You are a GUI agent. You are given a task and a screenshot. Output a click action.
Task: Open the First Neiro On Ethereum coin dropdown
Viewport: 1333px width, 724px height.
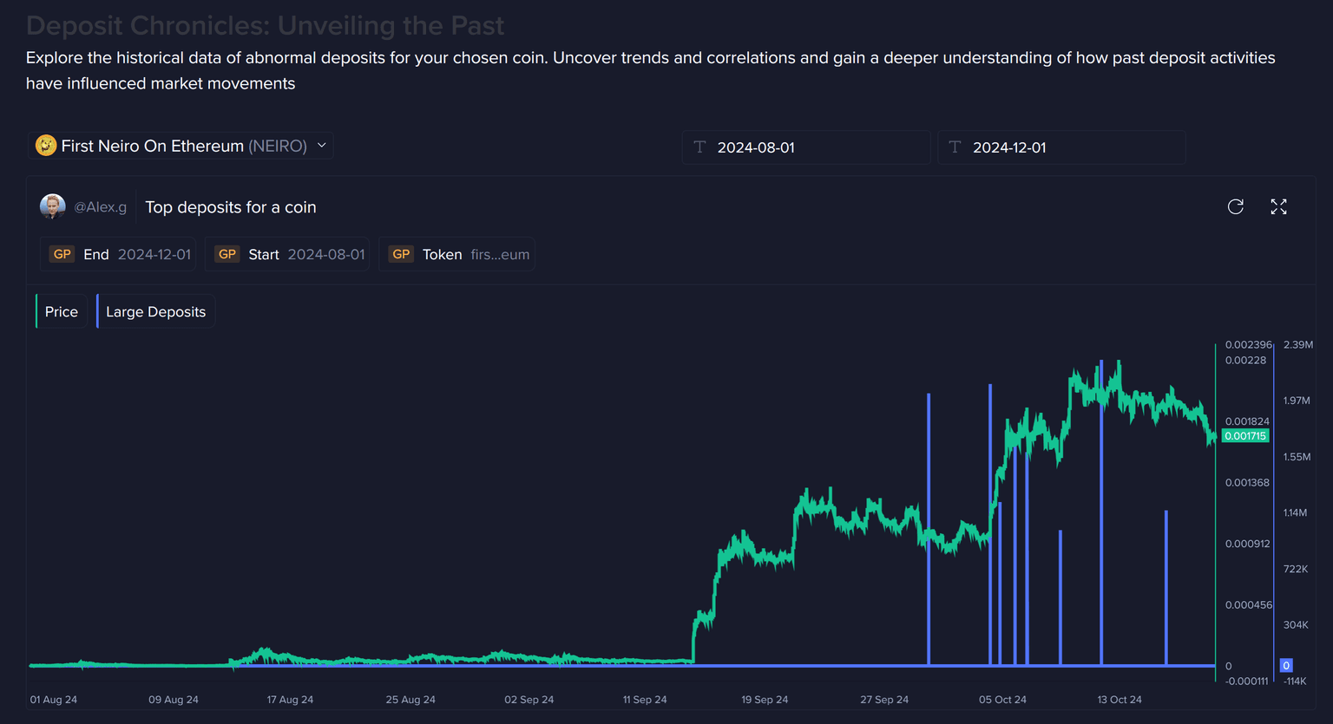[183, 146]
